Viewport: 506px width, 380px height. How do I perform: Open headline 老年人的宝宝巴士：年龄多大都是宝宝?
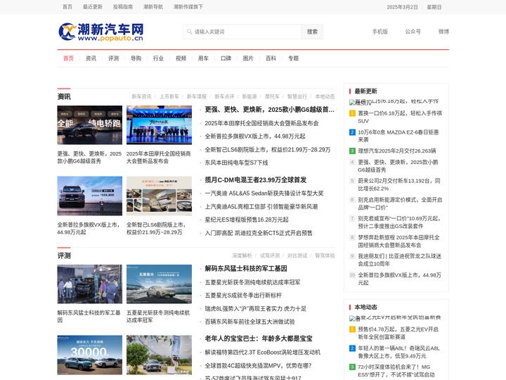click(x=259, y=338)
